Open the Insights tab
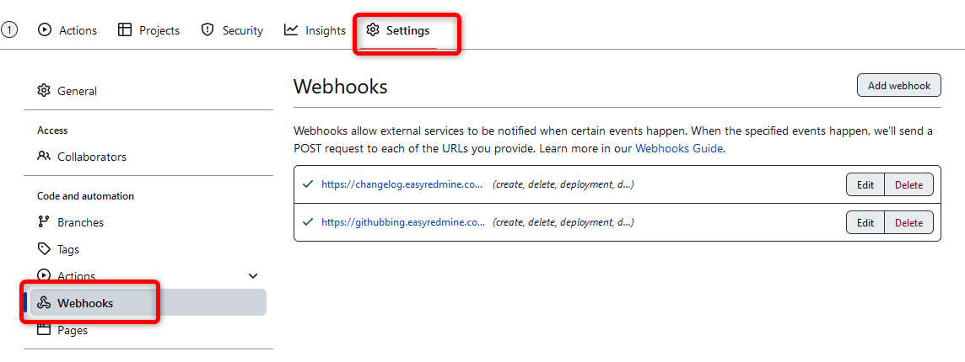Image resolution: width=965 pixels, height=362 pixels. coord(315,29)
